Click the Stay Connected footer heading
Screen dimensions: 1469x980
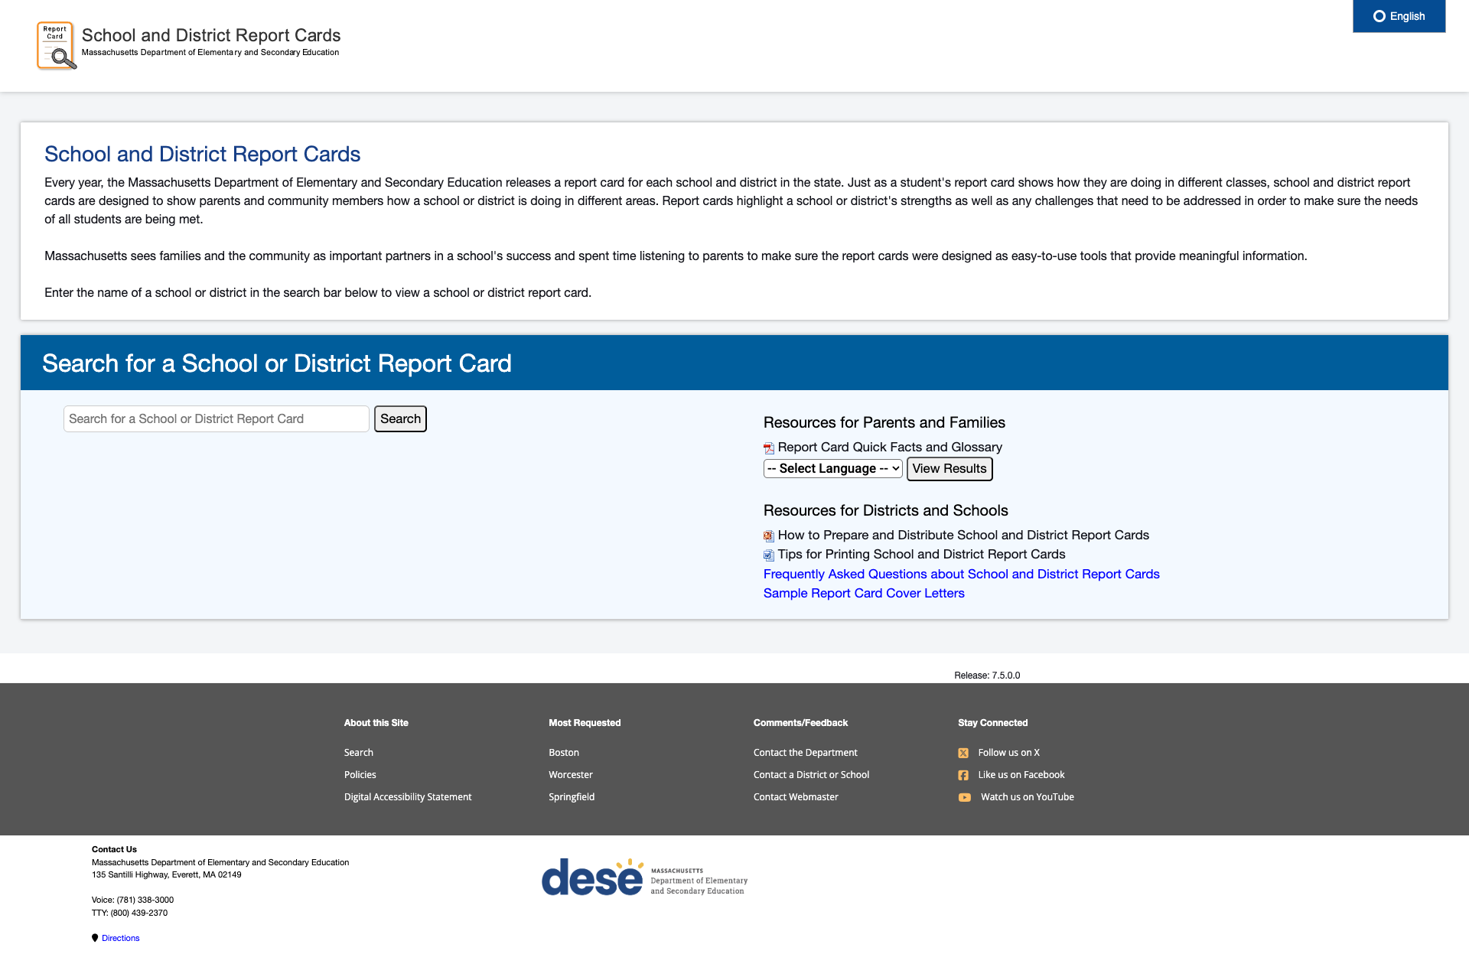coord(992,723)
